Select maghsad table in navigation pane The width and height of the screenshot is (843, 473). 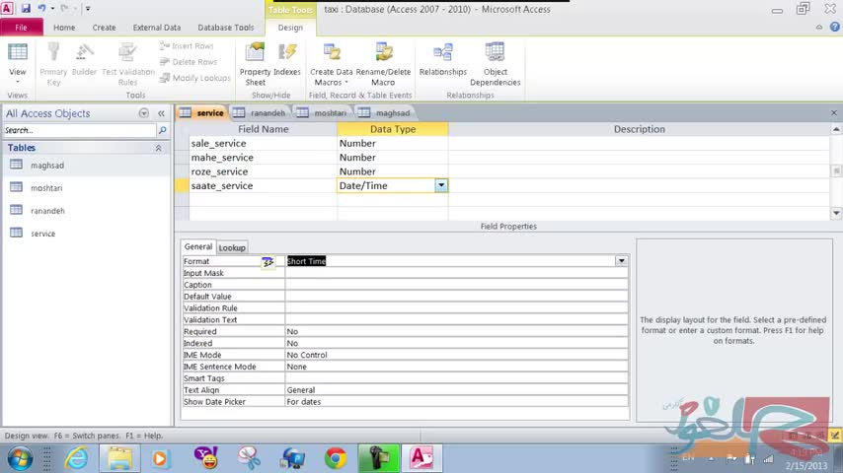pos(86,166)
